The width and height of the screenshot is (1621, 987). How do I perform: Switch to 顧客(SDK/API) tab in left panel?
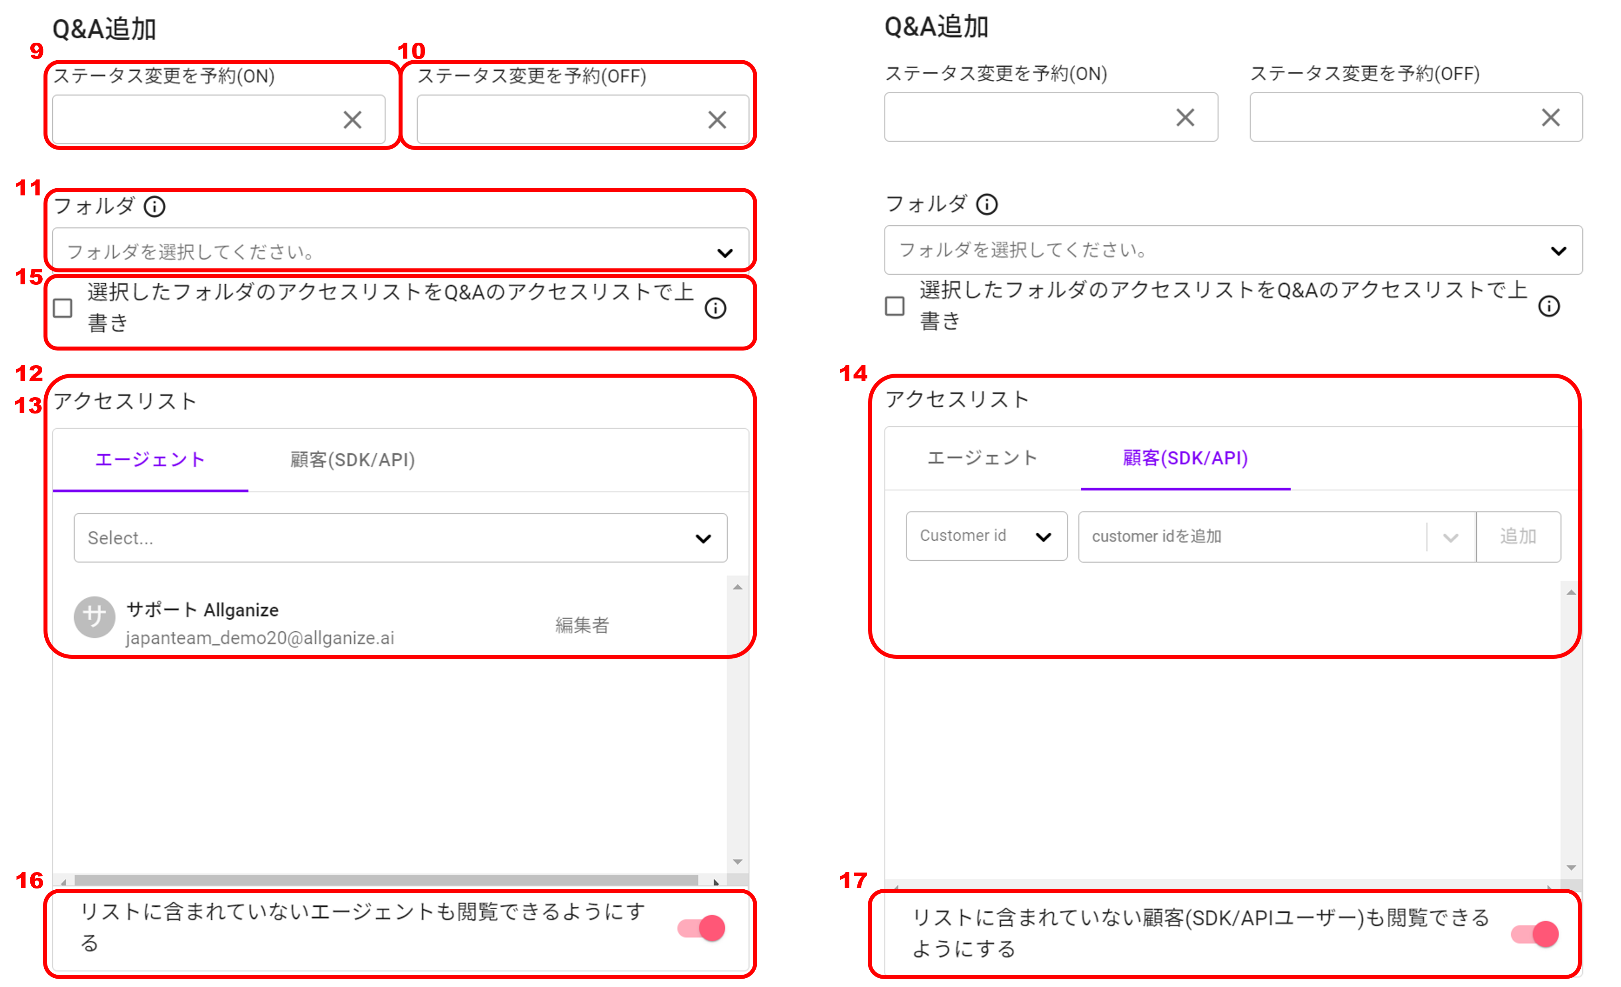353,460
